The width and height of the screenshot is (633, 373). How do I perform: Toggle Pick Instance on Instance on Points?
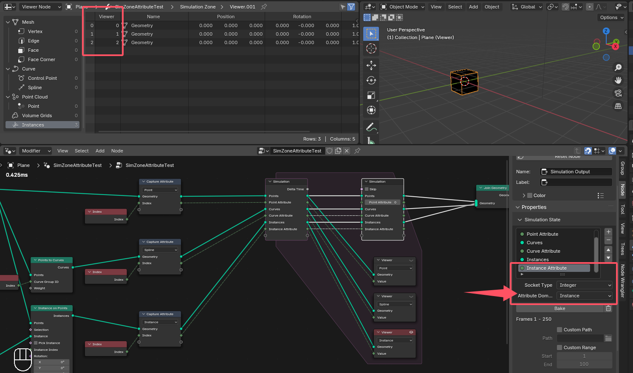click(36, 343)
